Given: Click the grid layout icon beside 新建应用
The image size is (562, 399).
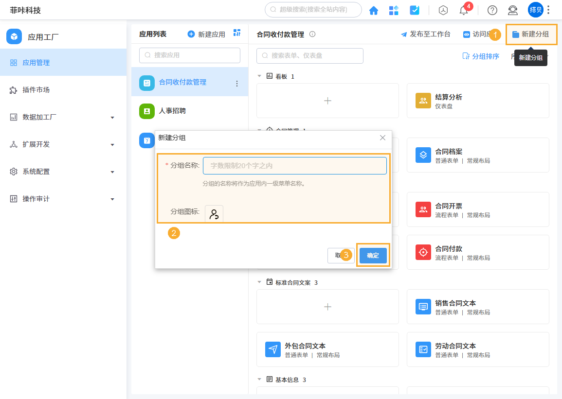Looking at the screenshot, I should 237,33.
